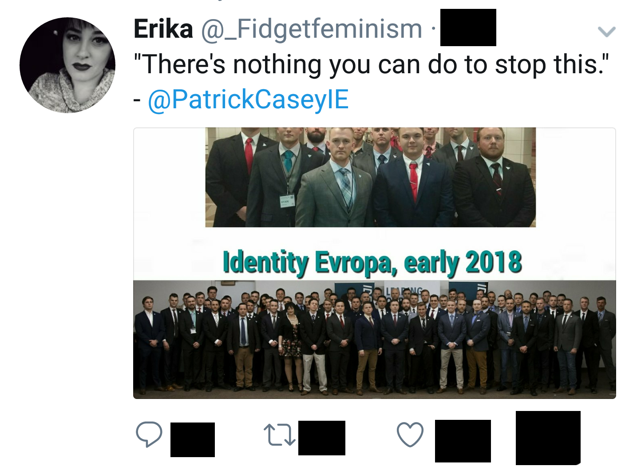Click the bold display name Erika
The image size is (637, 470).
(163, 29)
